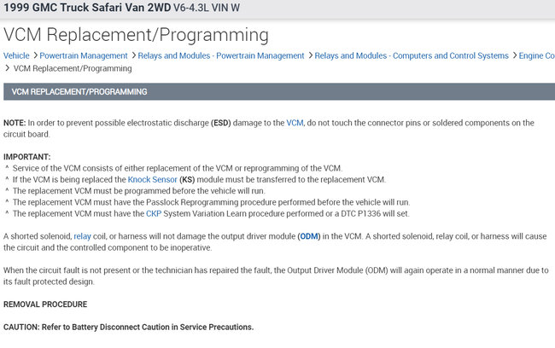555x348 pixels.
Task: Click chevron before Relays and Modules - Computers
Action: click(310, 55)
